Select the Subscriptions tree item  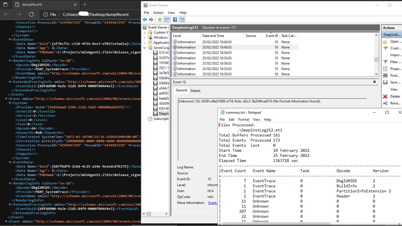click(159, 119)
